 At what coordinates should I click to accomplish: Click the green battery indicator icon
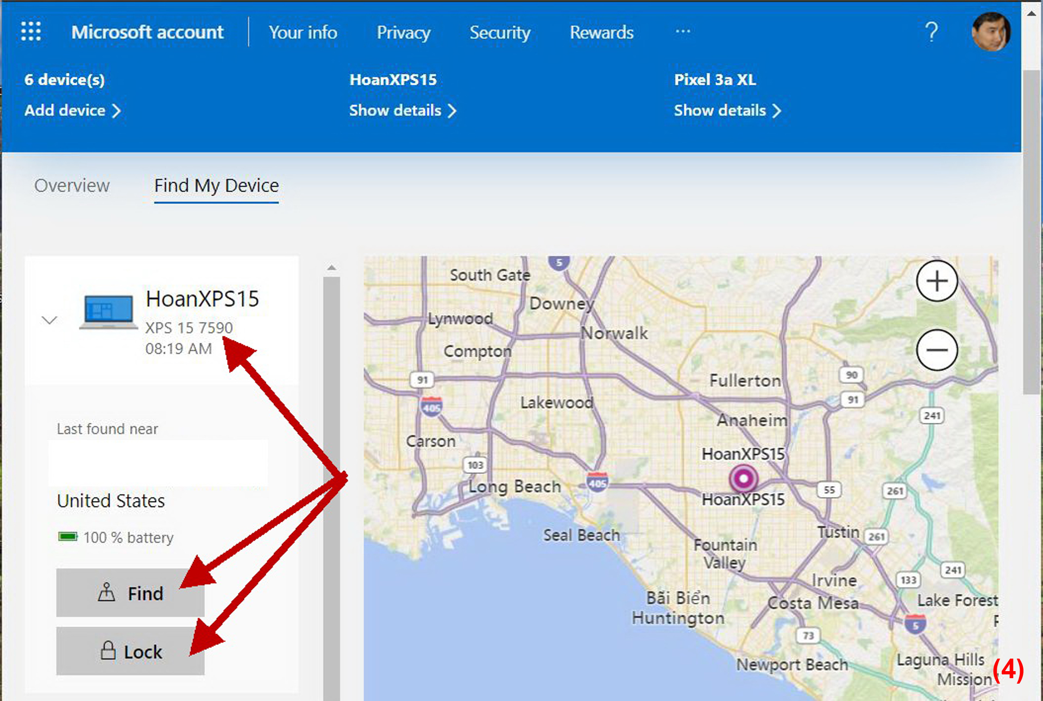coord(68,537)
